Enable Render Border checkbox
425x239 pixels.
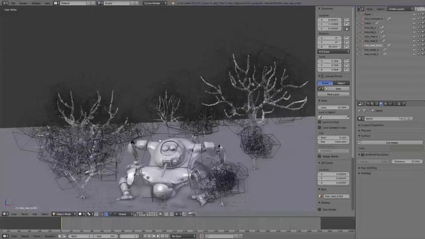(319, 157)
